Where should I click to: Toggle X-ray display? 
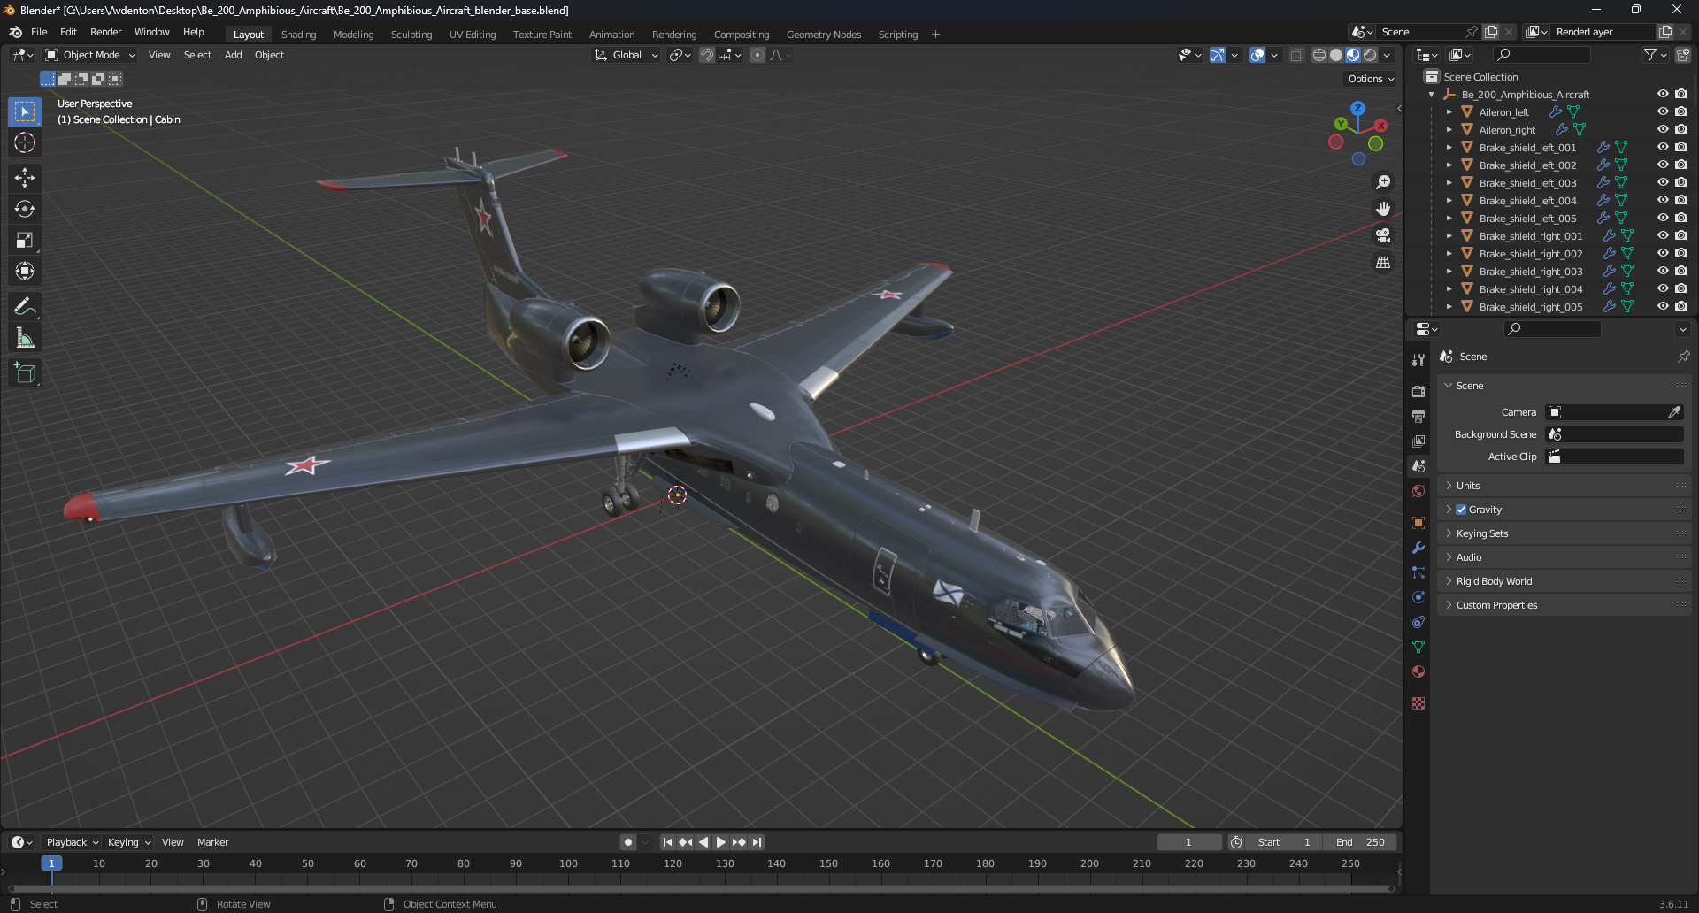click(1296, 55)
